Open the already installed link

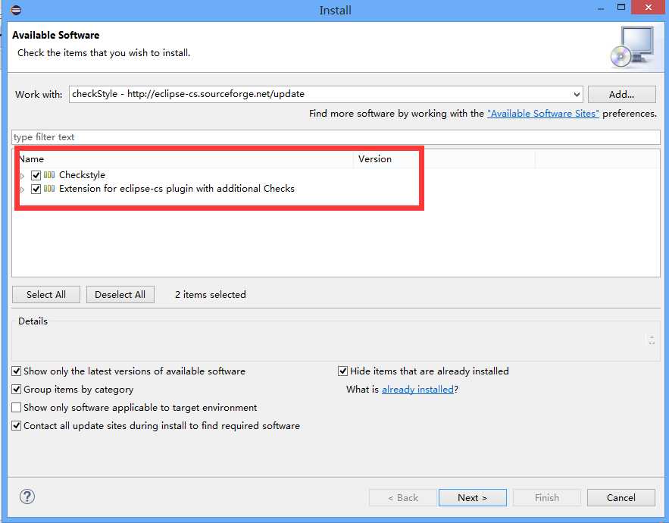click(x=417, y=390)
